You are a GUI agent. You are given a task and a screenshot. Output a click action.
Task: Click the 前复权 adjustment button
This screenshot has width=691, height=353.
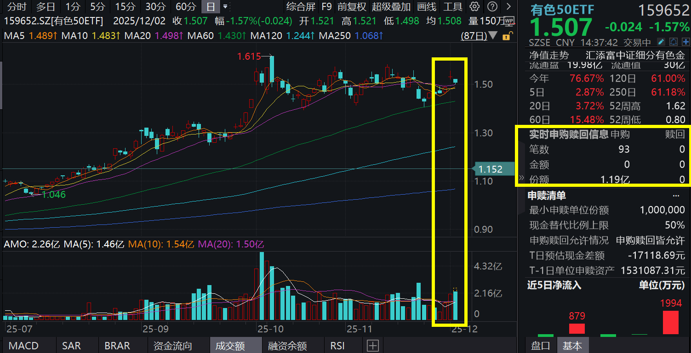point(352,7)
